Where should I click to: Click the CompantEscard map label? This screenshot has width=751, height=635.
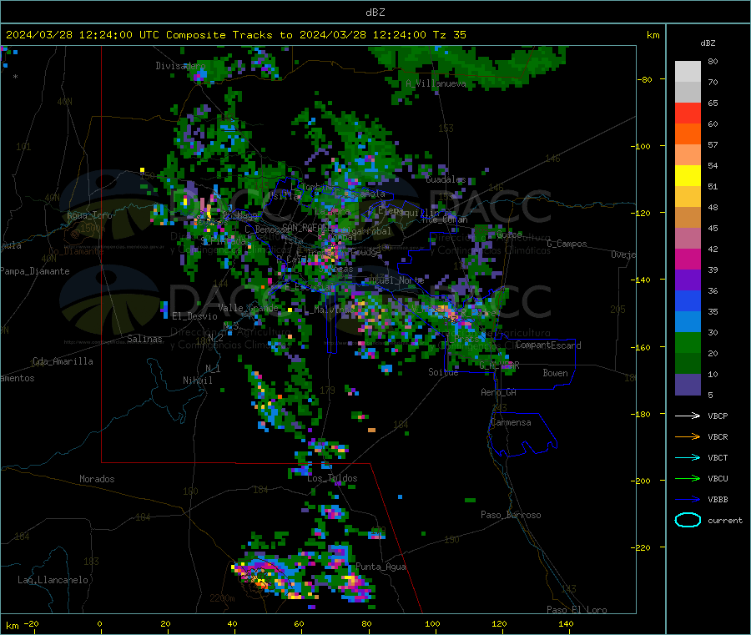(x=548, y=345)
